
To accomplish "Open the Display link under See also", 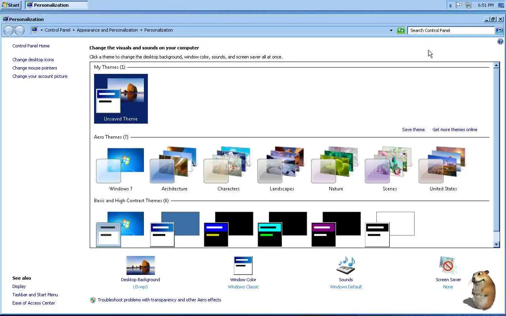I will (x=19, y=286).
